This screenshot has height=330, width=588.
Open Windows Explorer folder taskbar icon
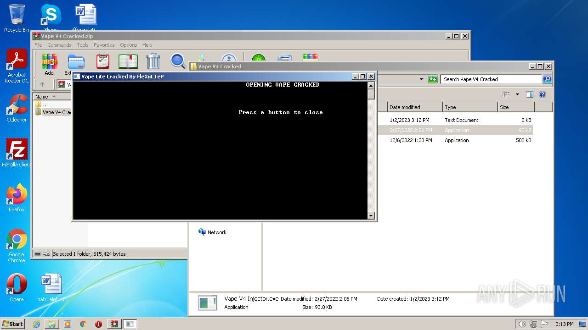pyautogui.click(x=52, y=324)
